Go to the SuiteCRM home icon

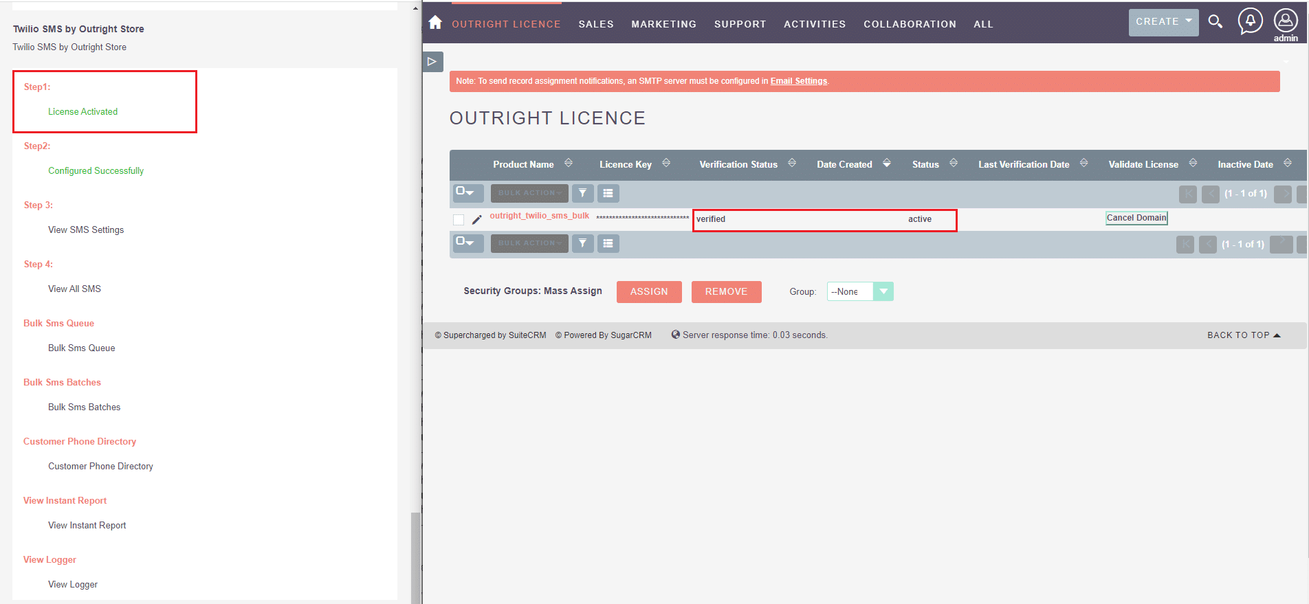(x=434, y=23)
